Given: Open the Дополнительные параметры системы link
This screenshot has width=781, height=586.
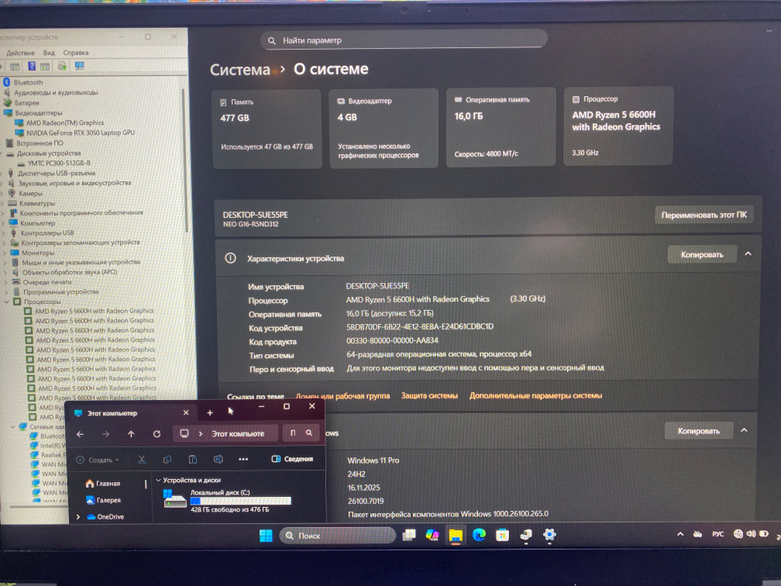Looking at the screenshot, I should 535,396.
